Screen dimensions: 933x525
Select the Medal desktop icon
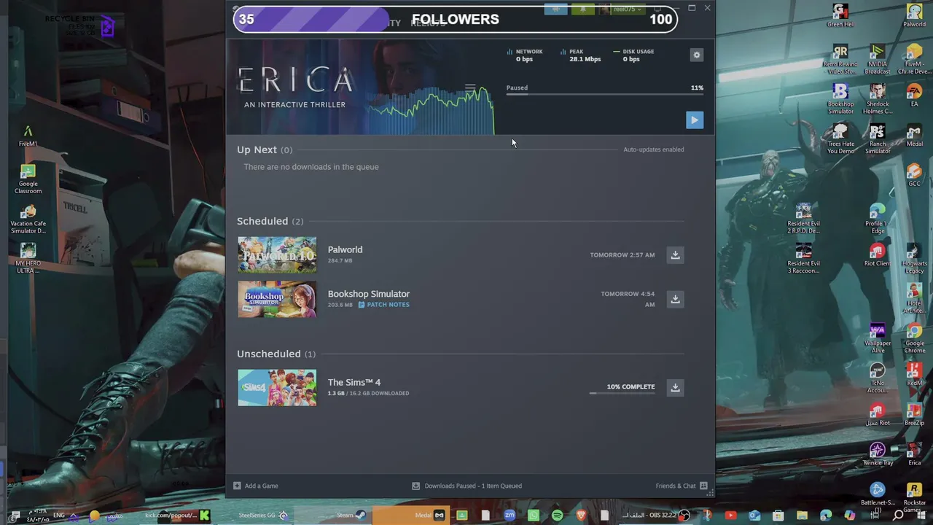914,136
